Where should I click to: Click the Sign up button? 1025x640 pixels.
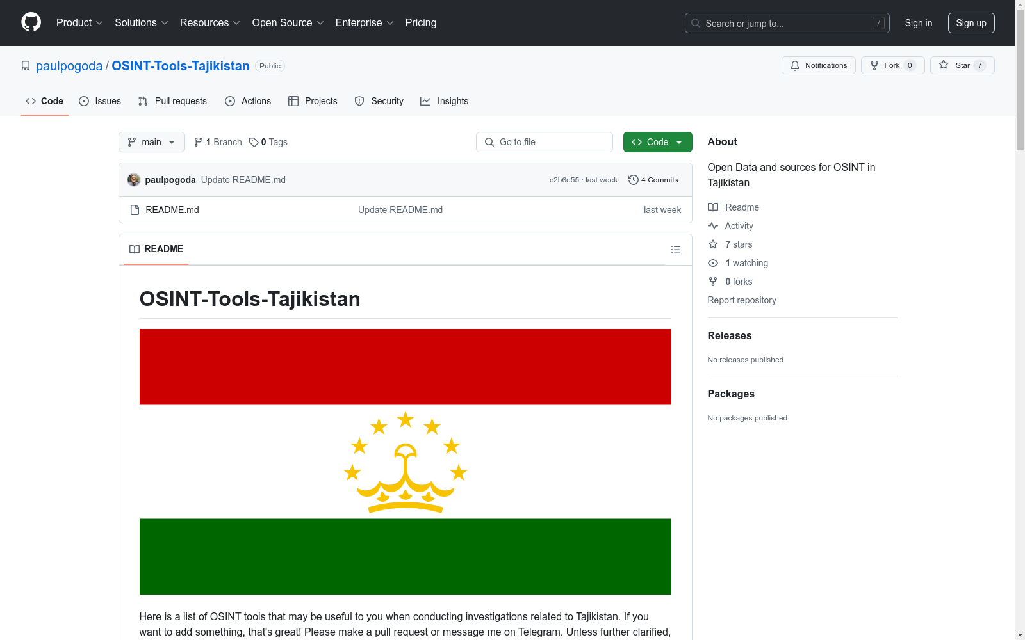(971, 23)
